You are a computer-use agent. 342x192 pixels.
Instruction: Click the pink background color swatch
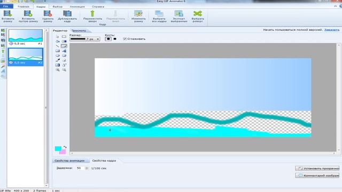63,152
